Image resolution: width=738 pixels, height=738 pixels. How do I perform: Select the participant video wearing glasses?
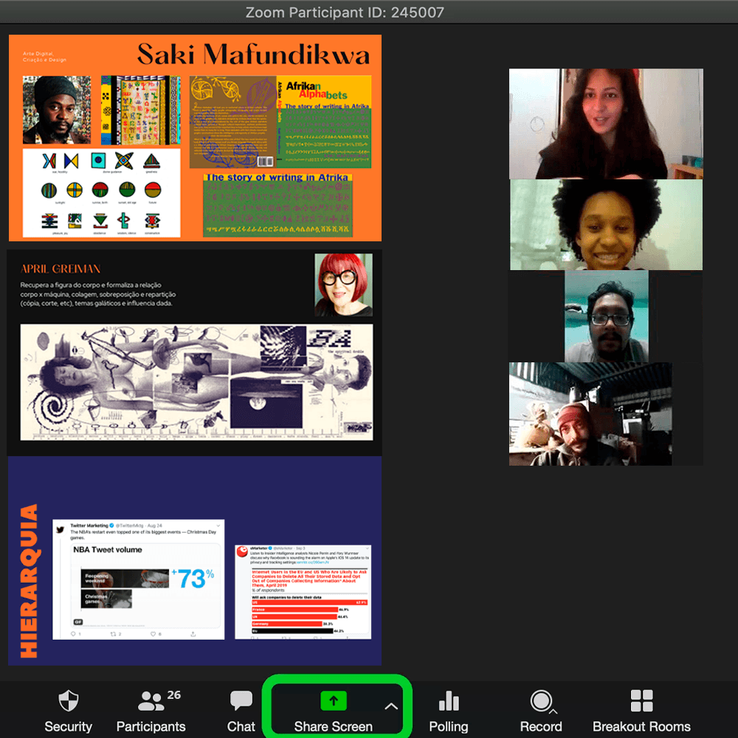pyautogui.click(x=606, y=317)
